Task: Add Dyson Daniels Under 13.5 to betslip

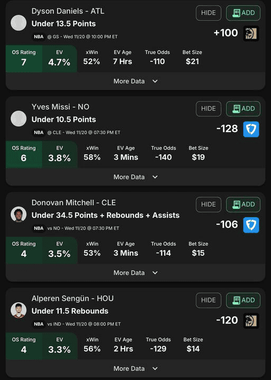Action: click(243, 13)
